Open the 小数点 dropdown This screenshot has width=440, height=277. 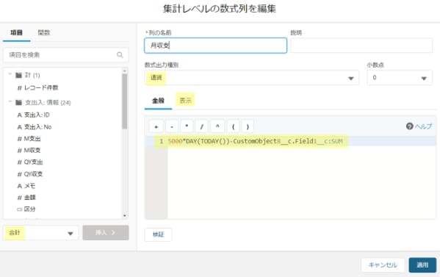click(400, 78)
